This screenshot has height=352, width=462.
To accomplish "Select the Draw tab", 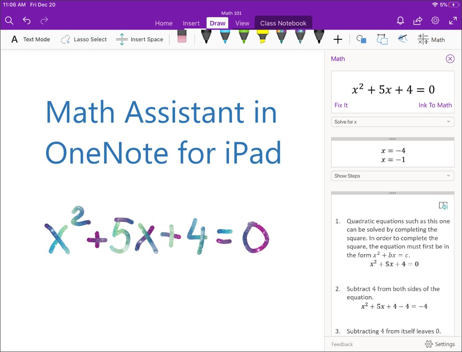I will tap(218, 23).
